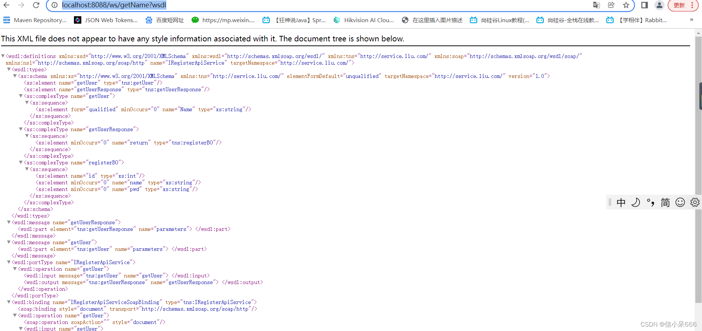The height and width of the screenshot is (331, 702).
Task: Share this page icon
Action: click(611, 5)
